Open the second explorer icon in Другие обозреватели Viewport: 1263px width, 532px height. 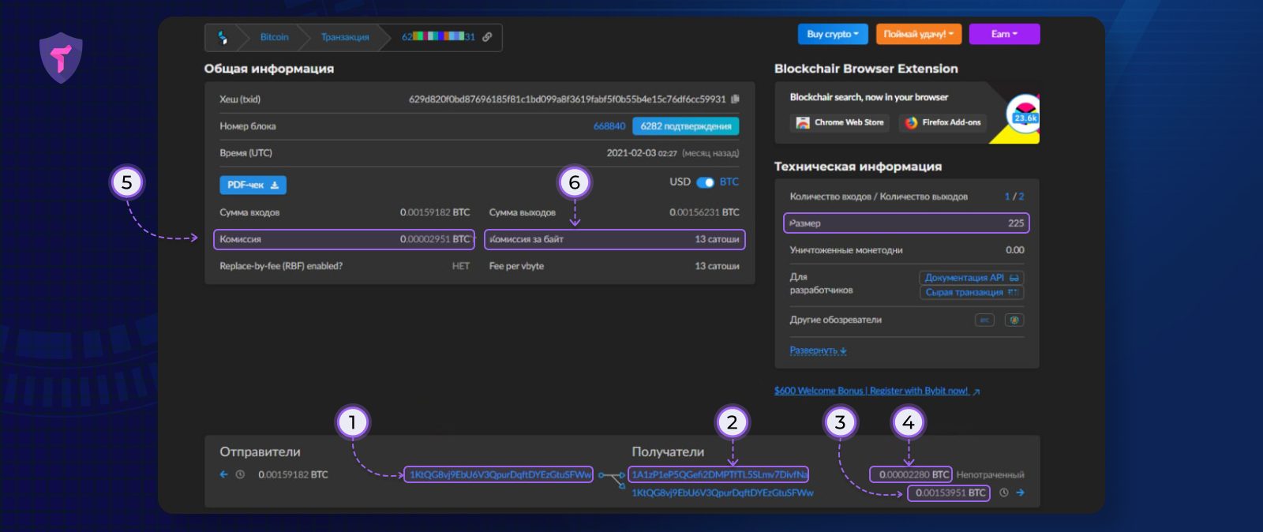(x=1014, y=320)
